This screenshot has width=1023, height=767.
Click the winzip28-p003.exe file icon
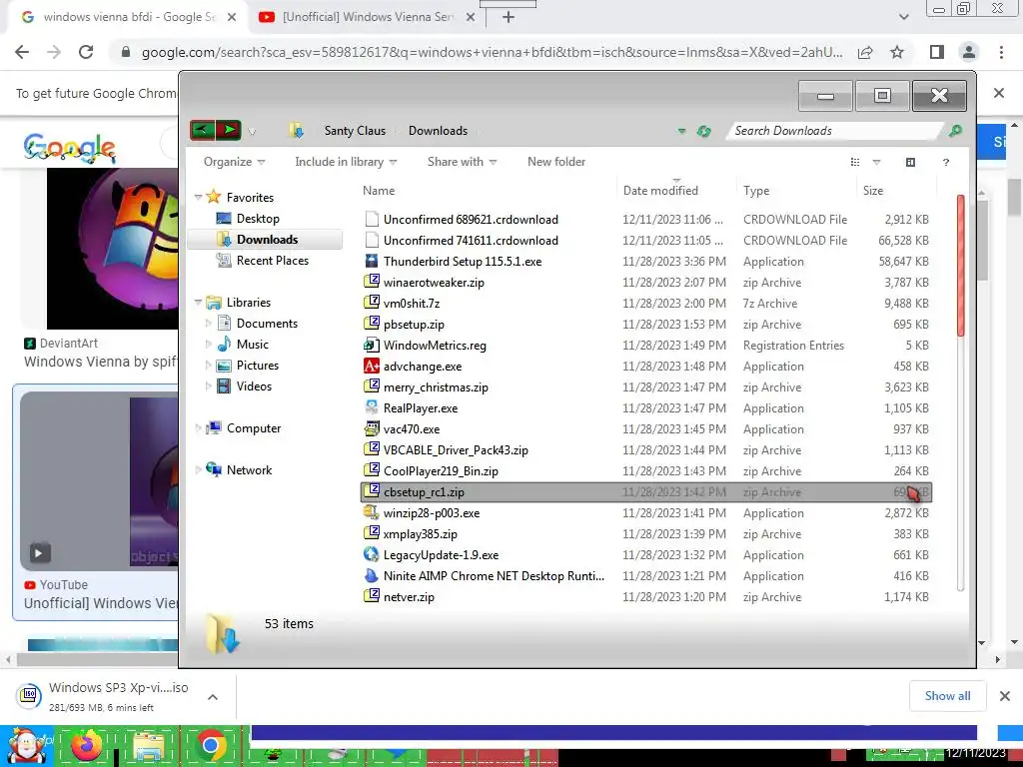tap(372, 513)
